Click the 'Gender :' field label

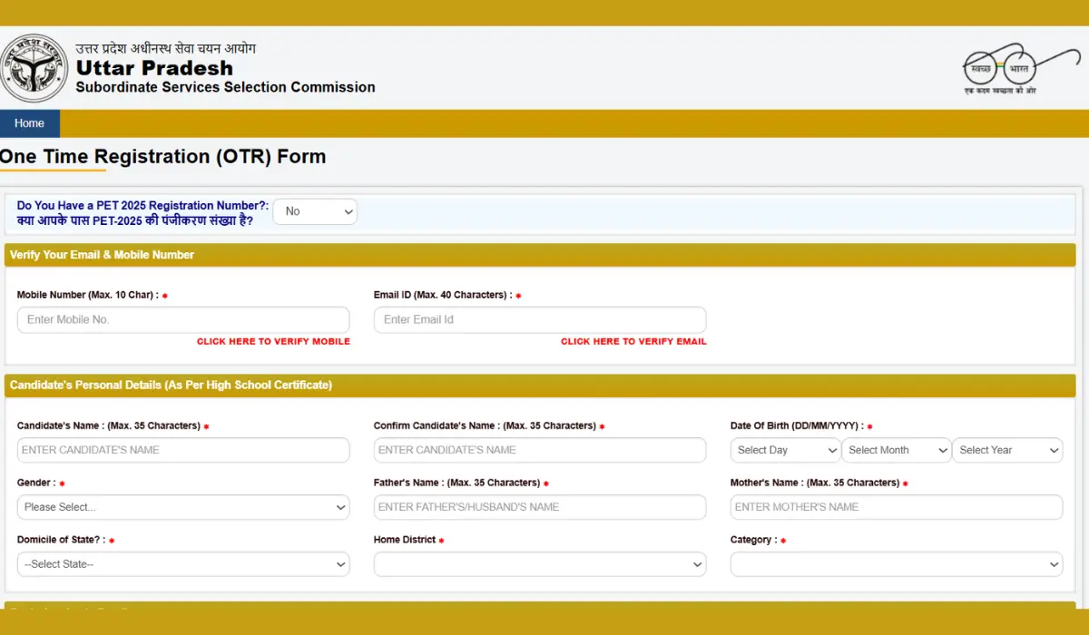click(x=36, y=483)
